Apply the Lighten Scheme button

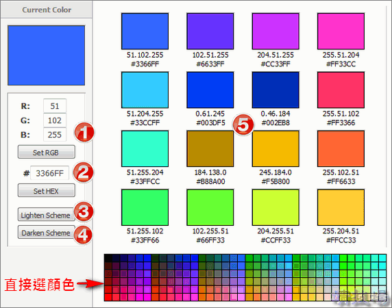(x=46, y=214)
